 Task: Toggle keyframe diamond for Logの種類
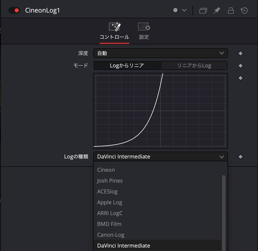click(x=240, y=157)
